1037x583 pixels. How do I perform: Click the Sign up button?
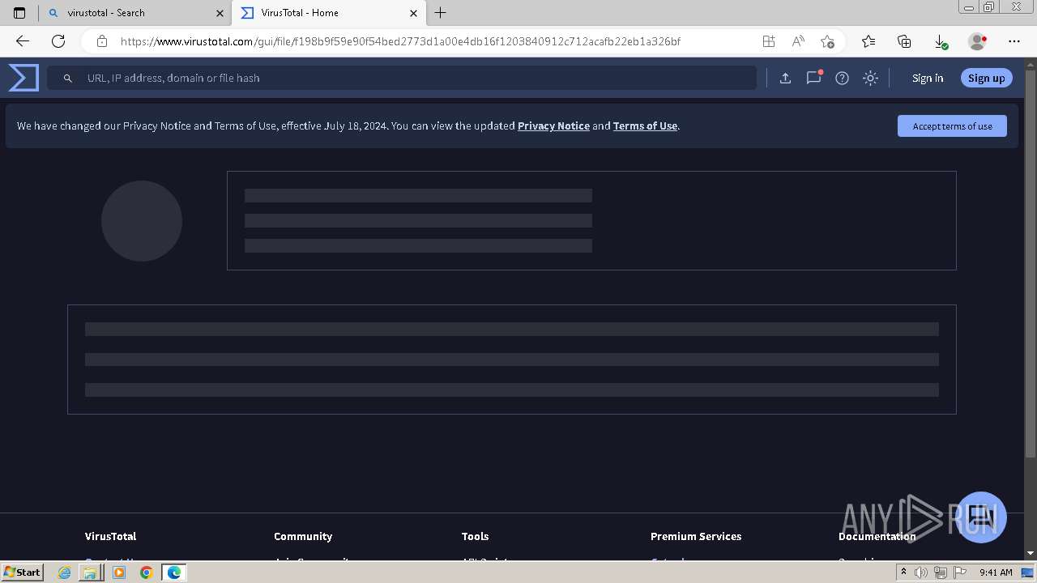click(x=986, y=78)
